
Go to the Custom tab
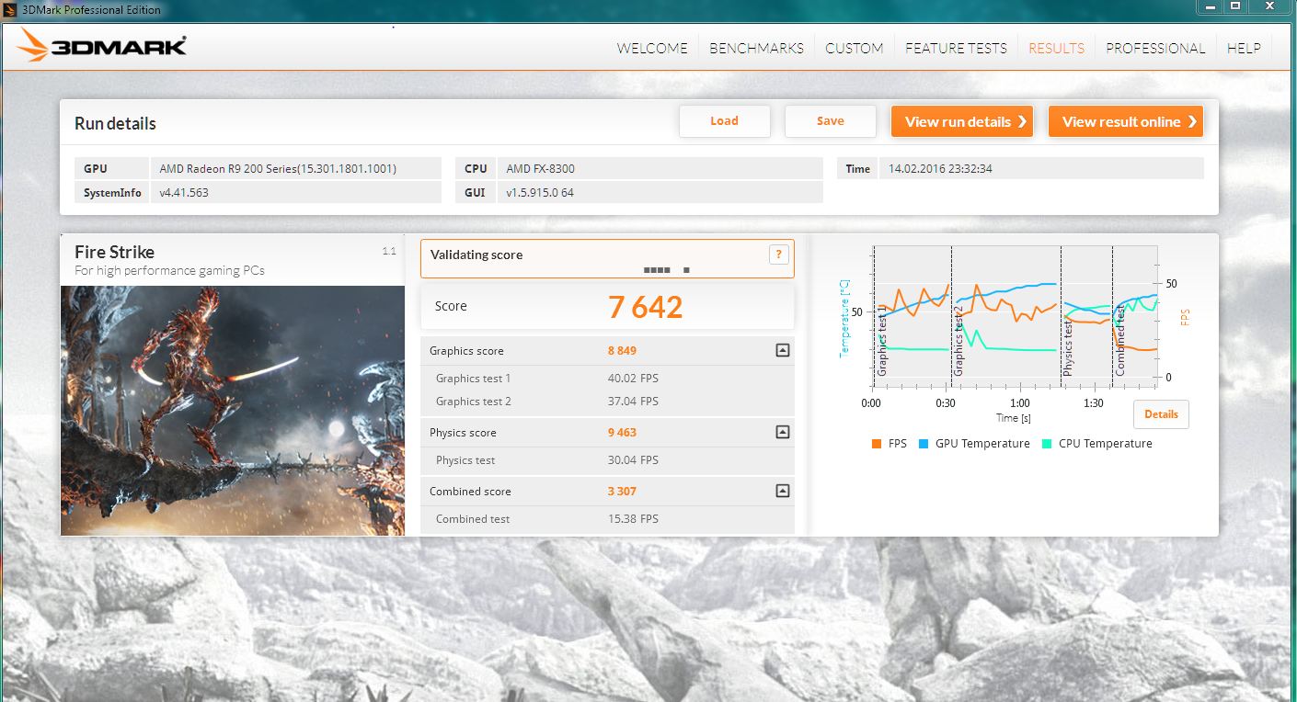click(854, 48)
